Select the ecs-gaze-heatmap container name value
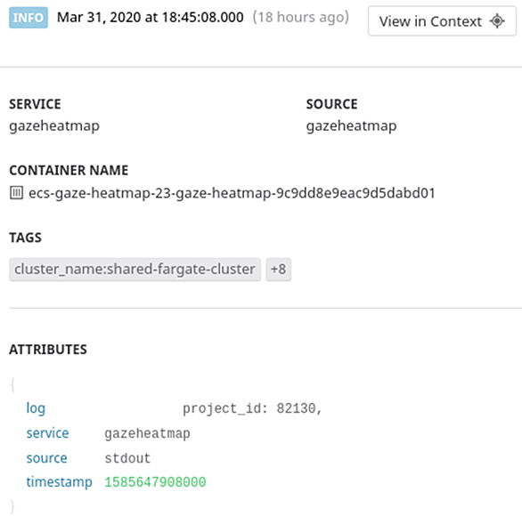522x516 pixels. tap(232, 193)
